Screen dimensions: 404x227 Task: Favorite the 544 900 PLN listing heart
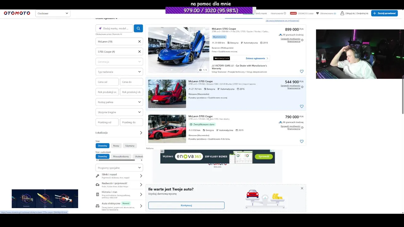(301, 107)
